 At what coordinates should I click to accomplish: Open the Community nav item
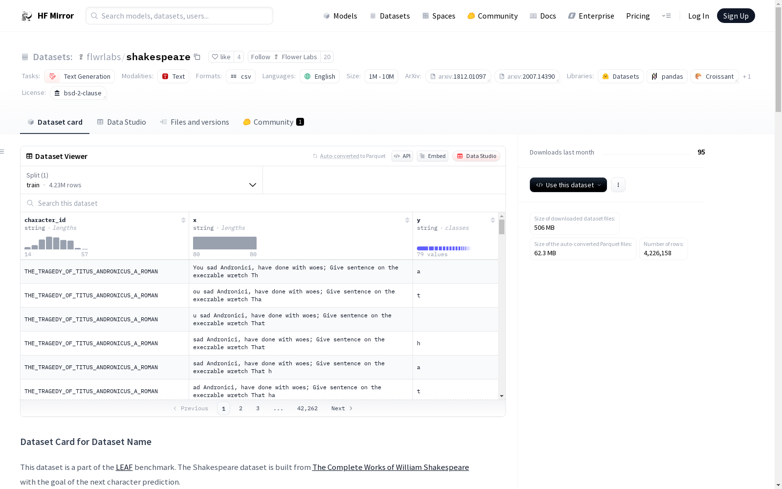493,16
